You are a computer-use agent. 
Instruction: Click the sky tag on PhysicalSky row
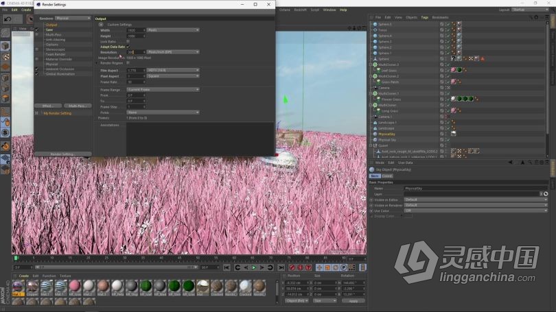tap(453, 134)
